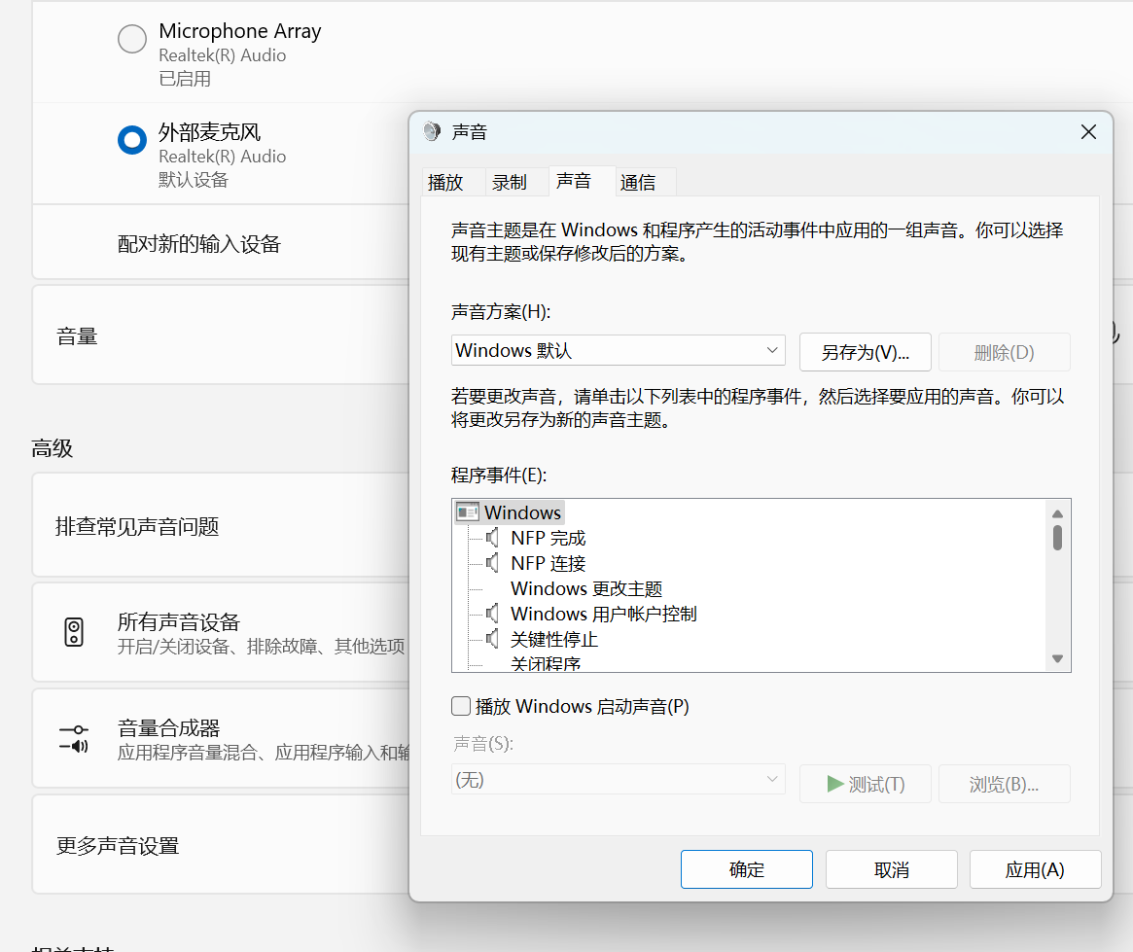Click speaker icon beside NFP 连接
This screenshot has width=1133, height=952.
[x=492, y=563]
